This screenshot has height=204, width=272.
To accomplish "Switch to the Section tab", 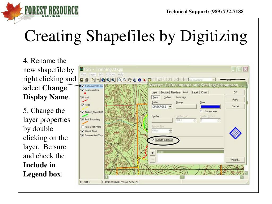I will point(164,92).
